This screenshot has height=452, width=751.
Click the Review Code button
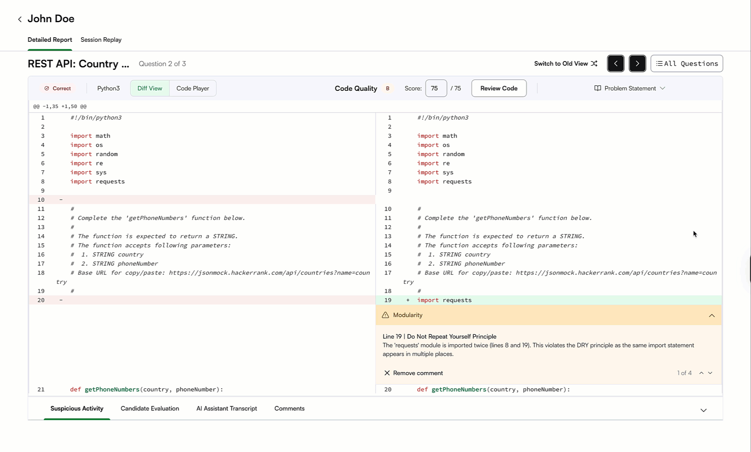click(x=499, y=88)
